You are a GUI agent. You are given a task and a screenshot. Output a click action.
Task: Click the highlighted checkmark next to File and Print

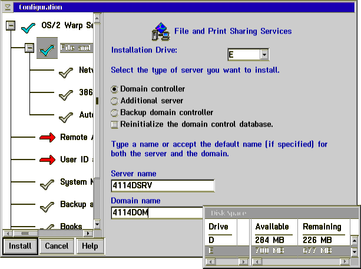pos(47,48)
